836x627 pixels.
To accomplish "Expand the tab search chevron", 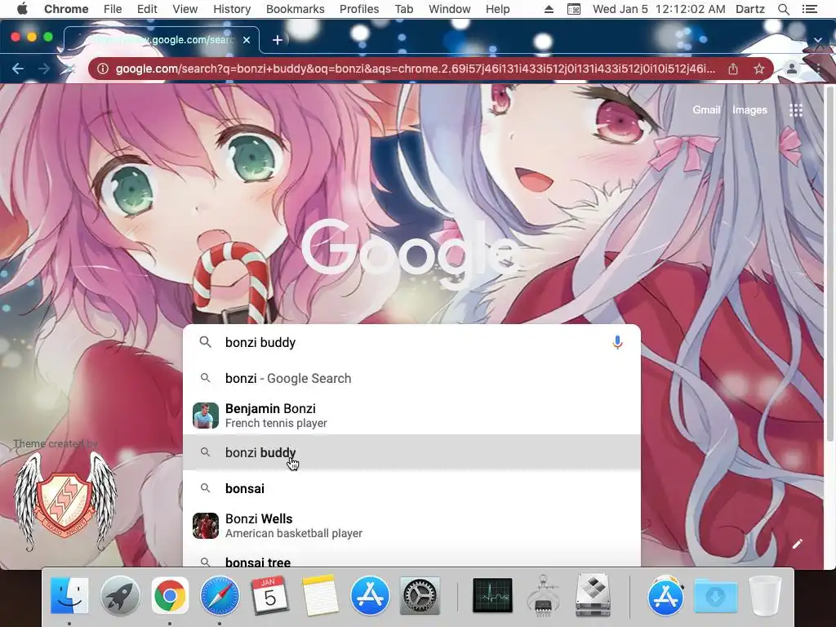I will 817,40.
